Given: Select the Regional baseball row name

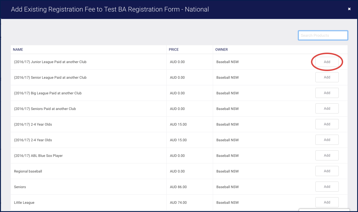Looking at the screenshot, I should [28, 171].
